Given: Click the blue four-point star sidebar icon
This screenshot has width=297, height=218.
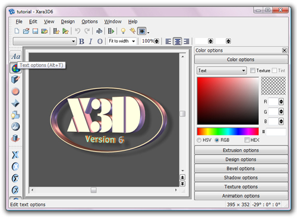Looking at the screenshot, I should (15, 103).
